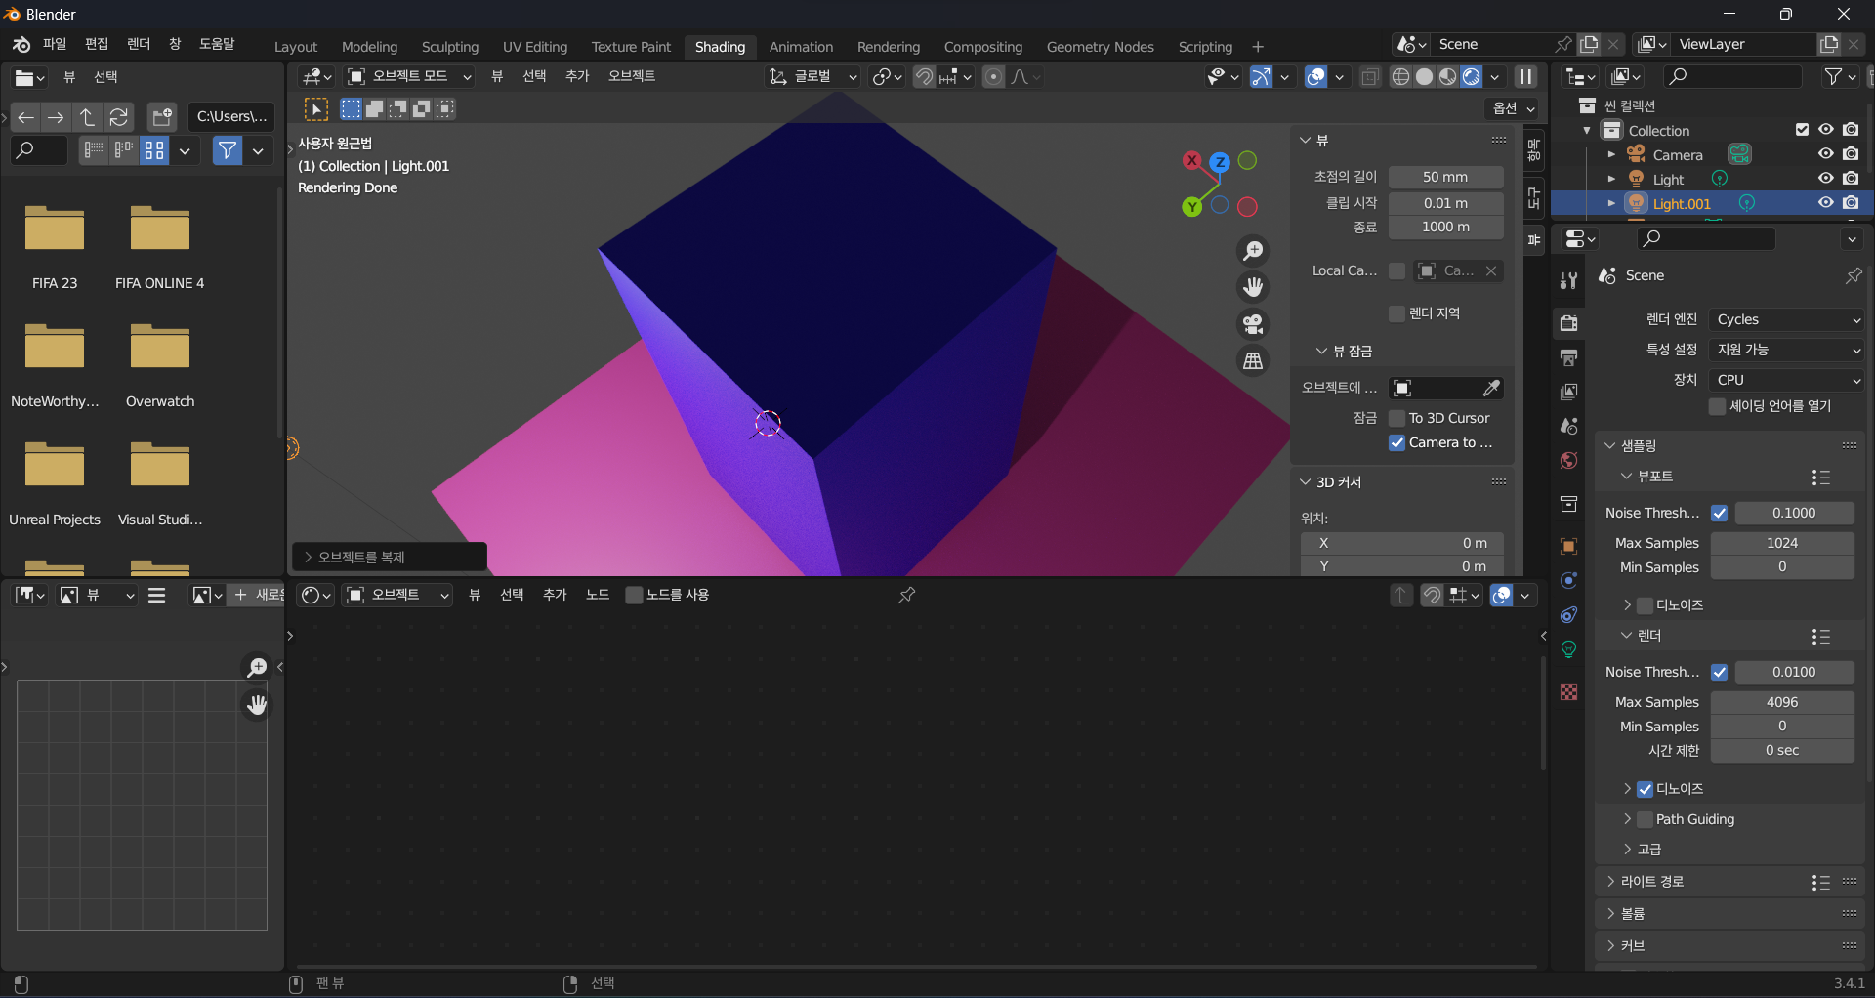Viewport: 1875px width, 998px height.
Task: Enable 노드를 사용 checkbox in node editor
Action: (634, 595)
